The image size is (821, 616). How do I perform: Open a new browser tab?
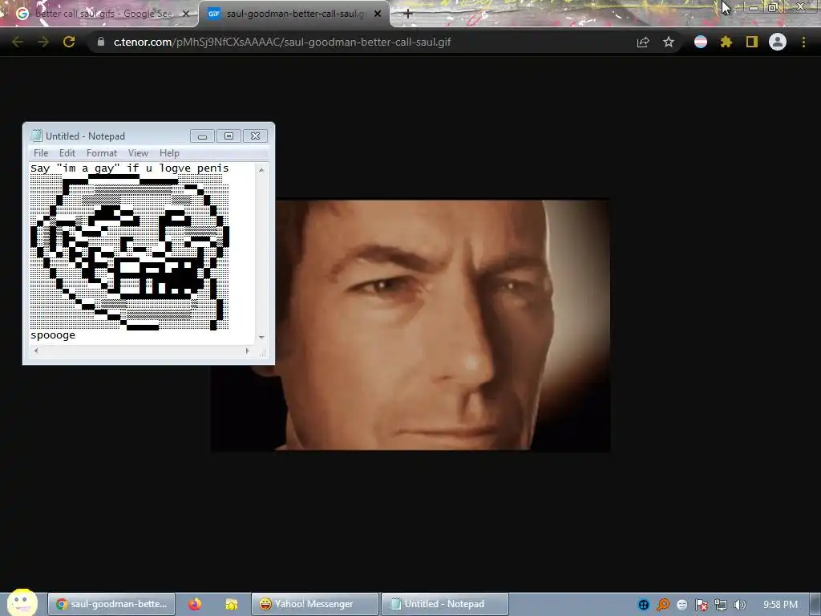(x=408, y=14)
